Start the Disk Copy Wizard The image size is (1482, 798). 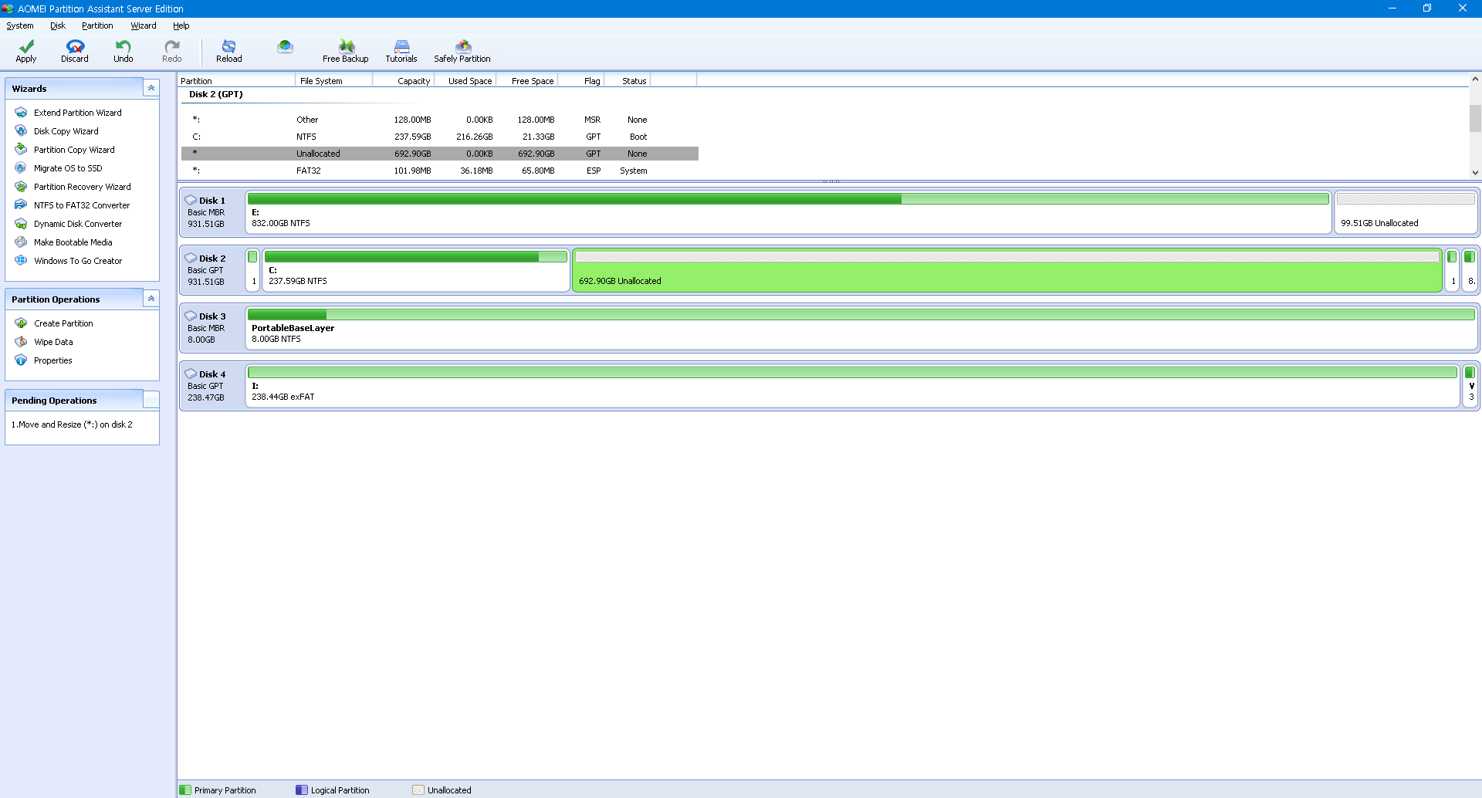66,131
